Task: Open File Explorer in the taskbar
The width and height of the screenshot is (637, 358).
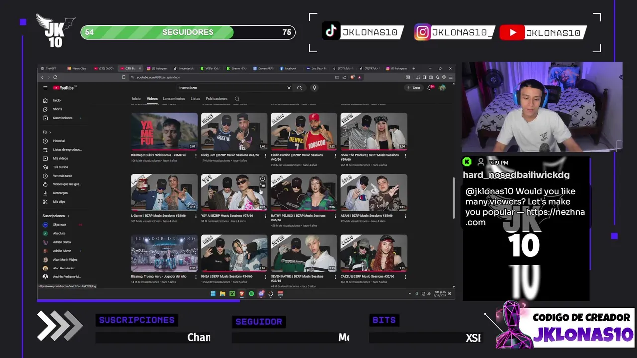Action: point(222,294)
